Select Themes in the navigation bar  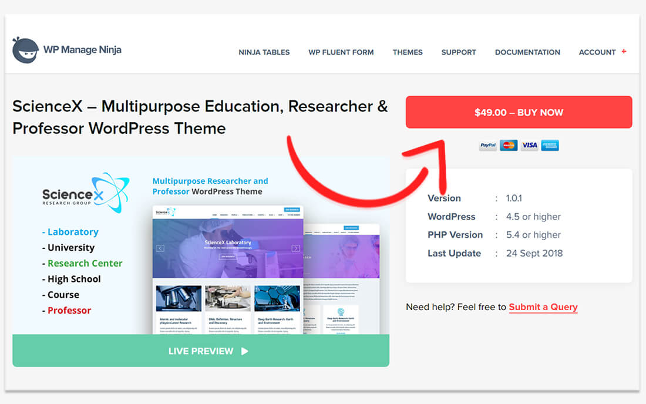point(408,52)
